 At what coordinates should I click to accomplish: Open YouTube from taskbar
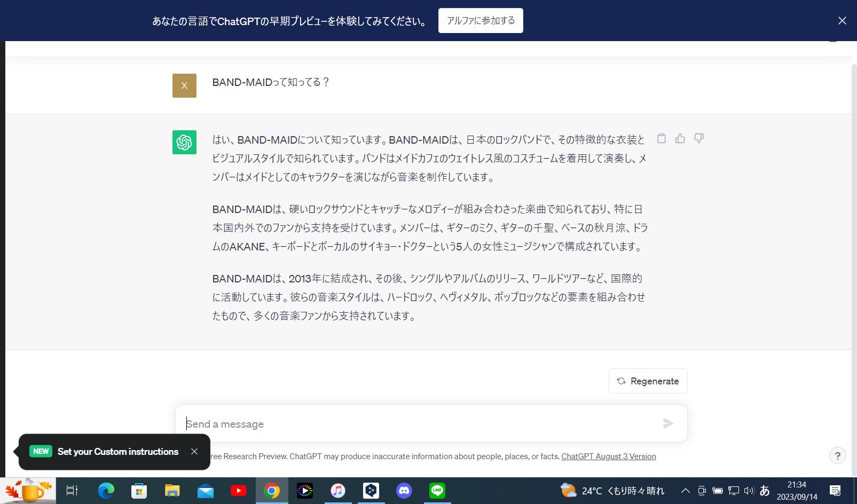pos(238,491)
